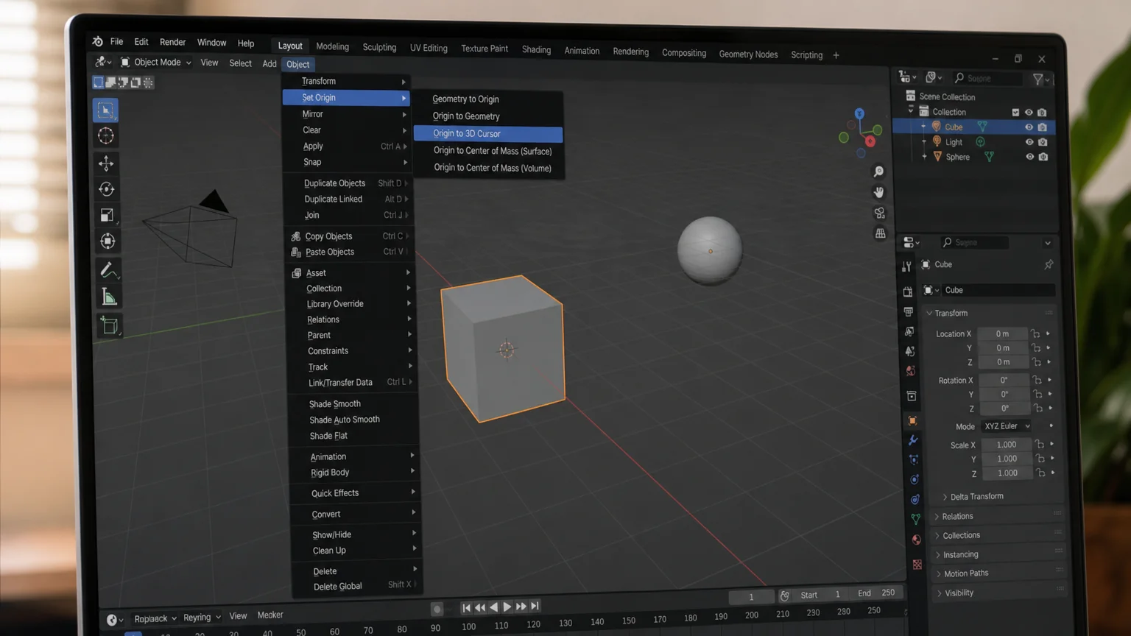Select the Annotate tool

108,270
